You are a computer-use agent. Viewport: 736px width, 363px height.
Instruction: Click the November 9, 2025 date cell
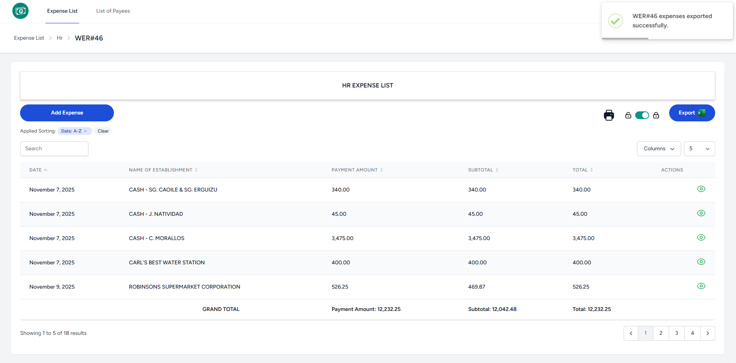coord(52,287)
